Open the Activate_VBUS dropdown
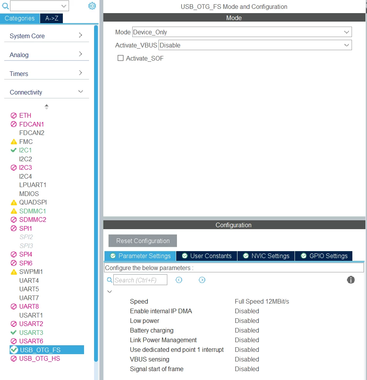The image size is (367, 380). (255, 45)
